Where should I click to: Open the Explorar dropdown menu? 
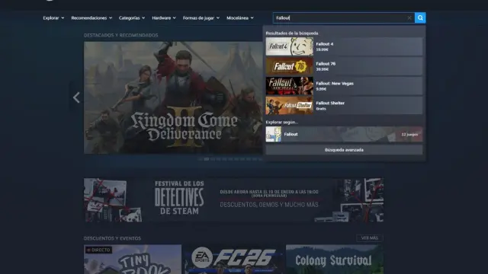tap(53, 18)
